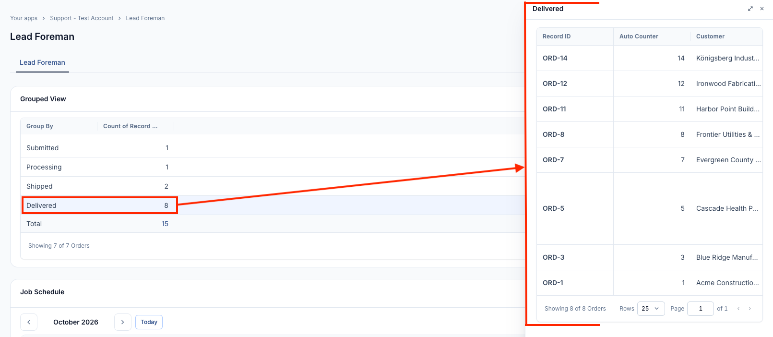Screen dimensions: 773x337
Task: Click customer Blue Ridge Manuf... cell
Action: [726, 257]
